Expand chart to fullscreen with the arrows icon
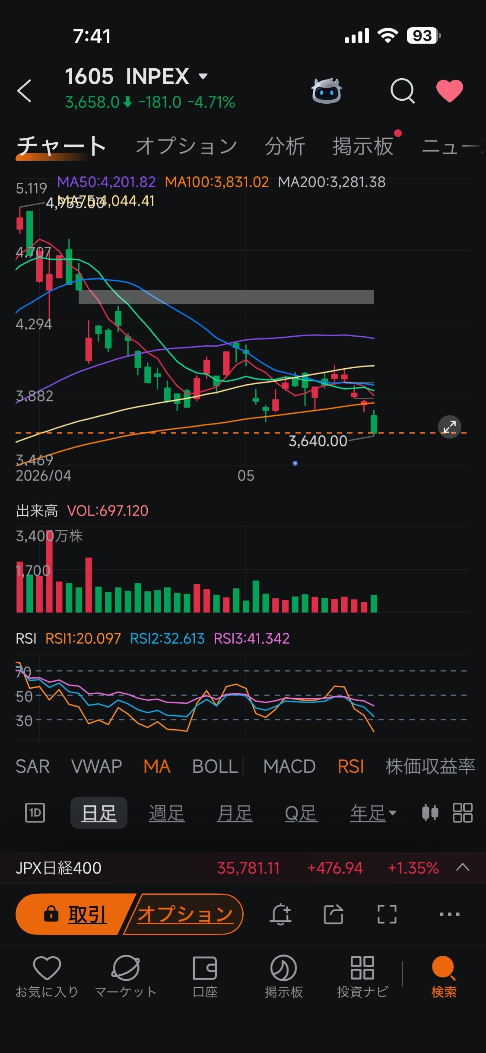 [x=449, y=427]
